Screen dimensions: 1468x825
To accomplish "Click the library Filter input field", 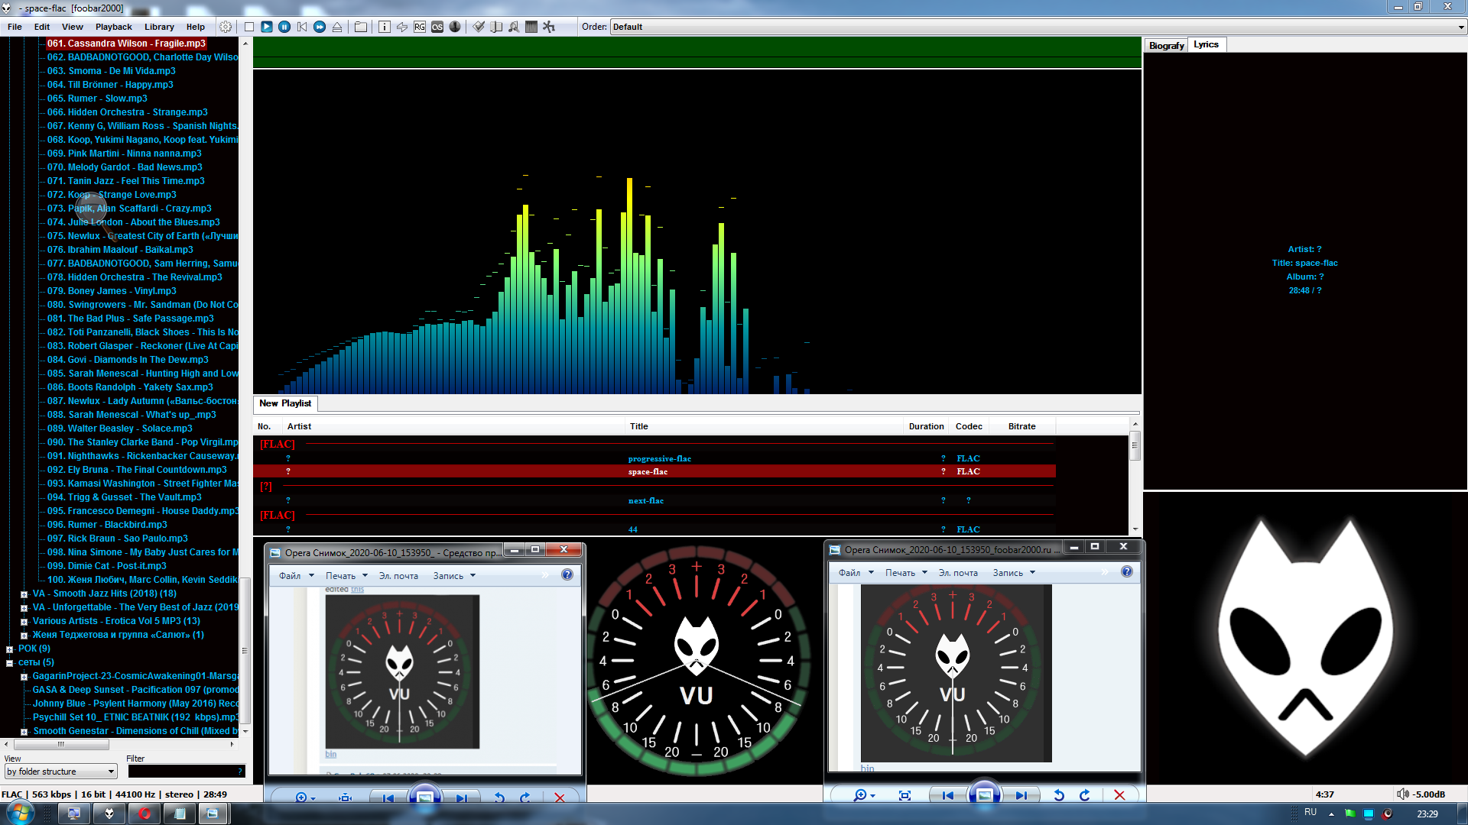I will coord(183,772).
